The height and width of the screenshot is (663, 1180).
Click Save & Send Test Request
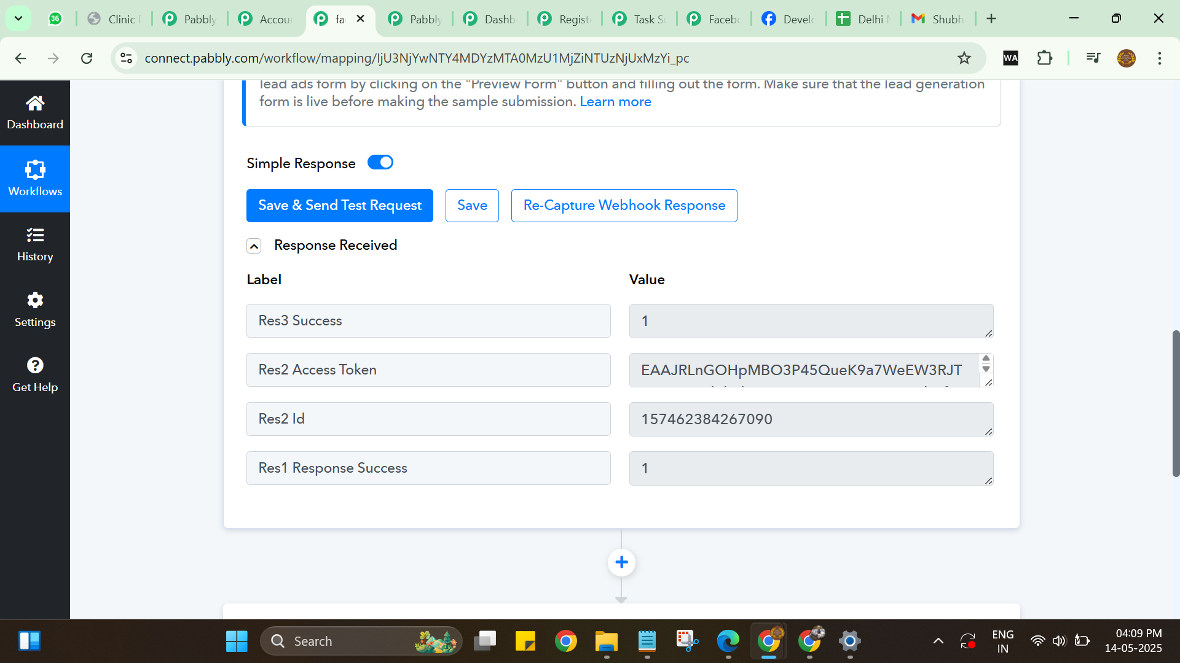tap(340, 206)
